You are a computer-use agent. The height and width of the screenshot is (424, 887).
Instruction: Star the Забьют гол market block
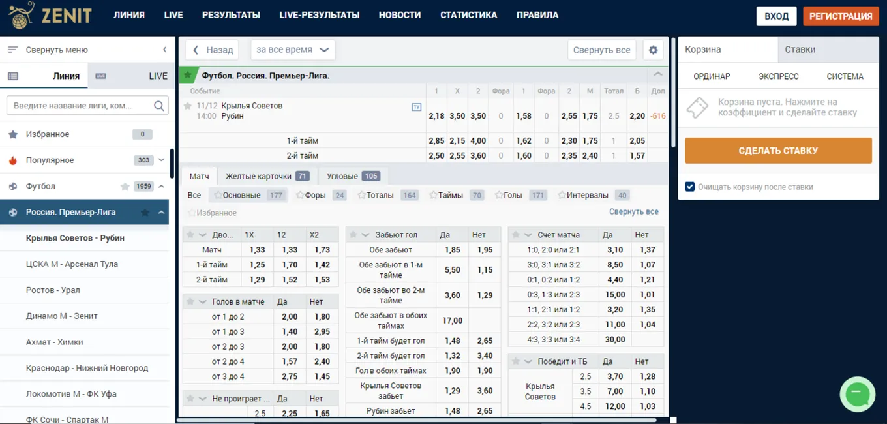click(353, 235)
